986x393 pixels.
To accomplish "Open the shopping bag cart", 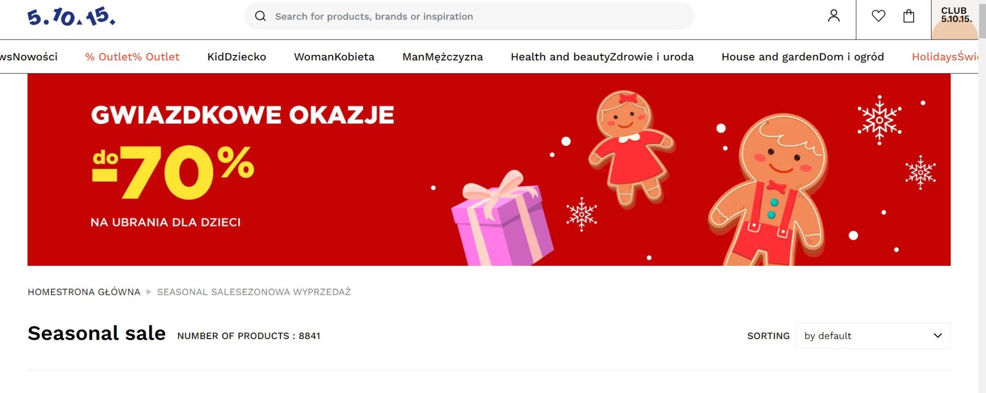I will tap(908, 16).
